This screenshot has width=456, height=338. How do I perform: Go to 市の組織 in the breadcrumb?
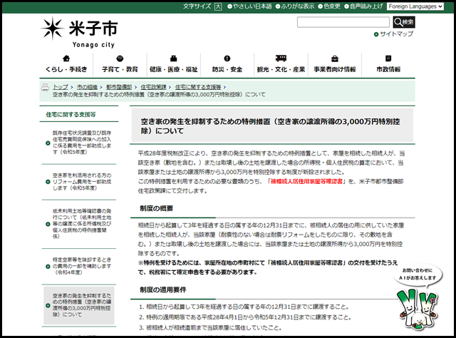(87, 87)
